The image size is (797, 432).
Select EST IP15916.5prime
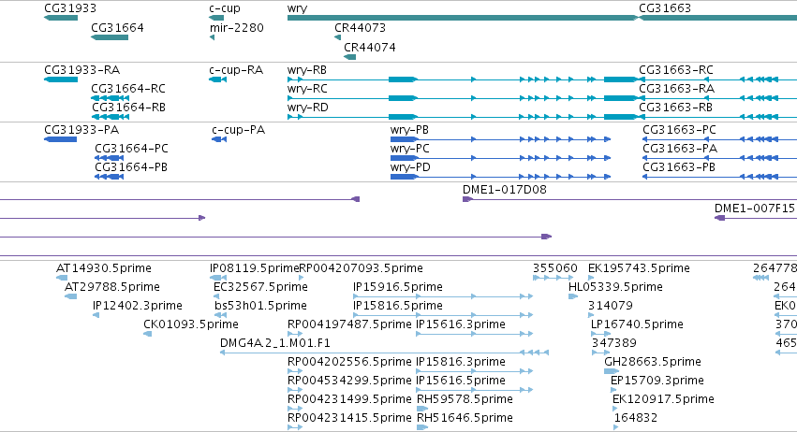click(443, 296)
